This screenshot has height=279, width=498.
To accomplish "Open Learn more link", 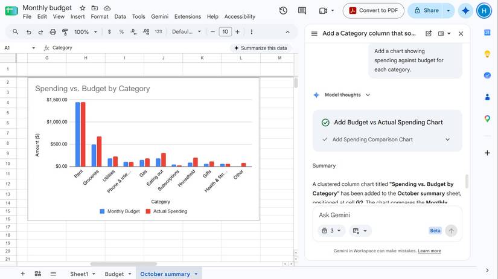I will pos(429,251).
